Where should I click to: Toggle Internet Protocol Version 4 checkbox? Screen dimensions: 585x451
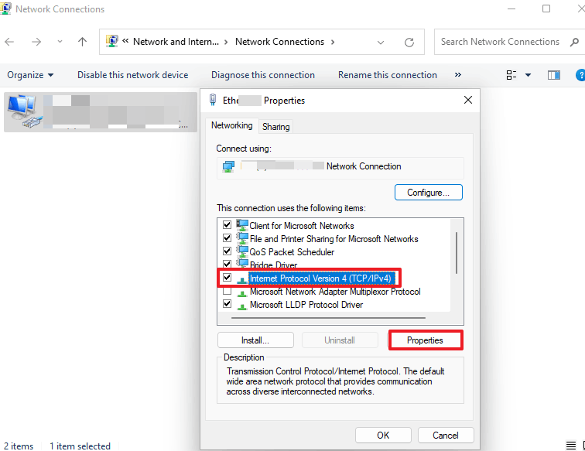[227, 278]
